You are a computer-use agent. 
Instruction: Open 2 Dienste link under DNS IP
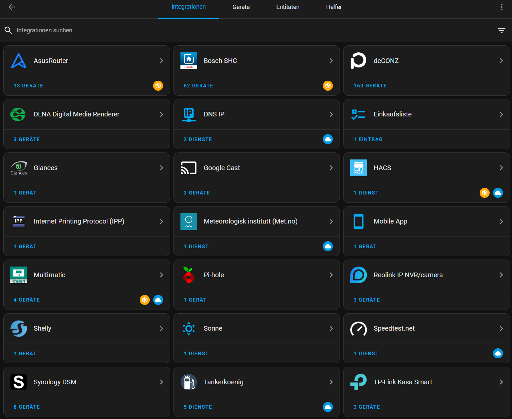(198, 139)
